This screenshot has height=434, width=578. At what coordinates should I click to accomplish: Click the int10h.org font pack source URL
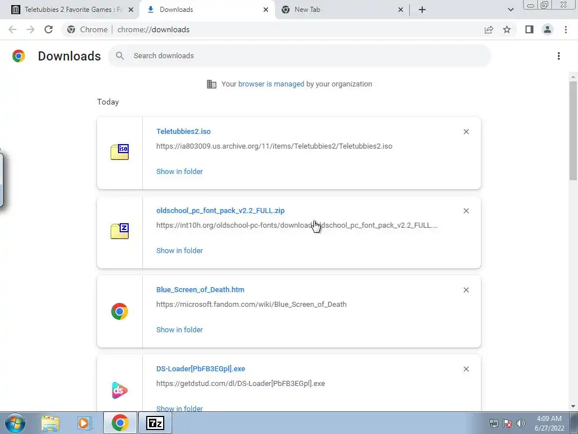coord(297,225)
